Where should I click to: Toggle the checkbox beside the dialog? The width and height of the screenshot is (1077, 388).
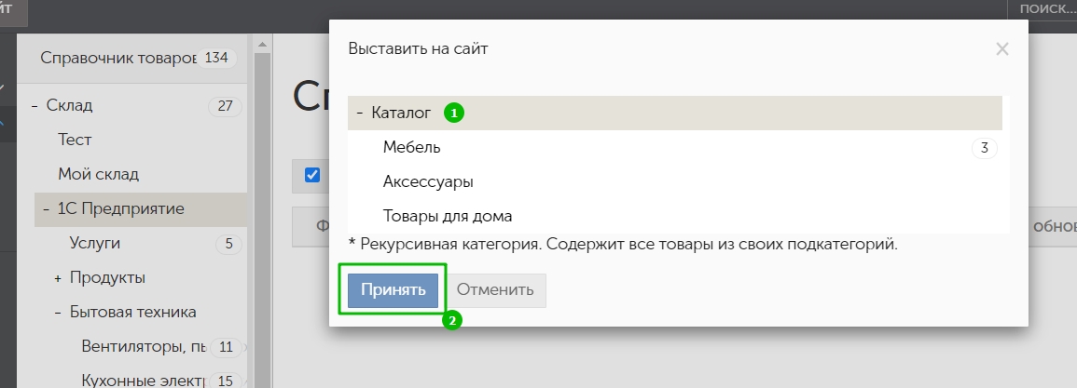(x=312, y=174)
